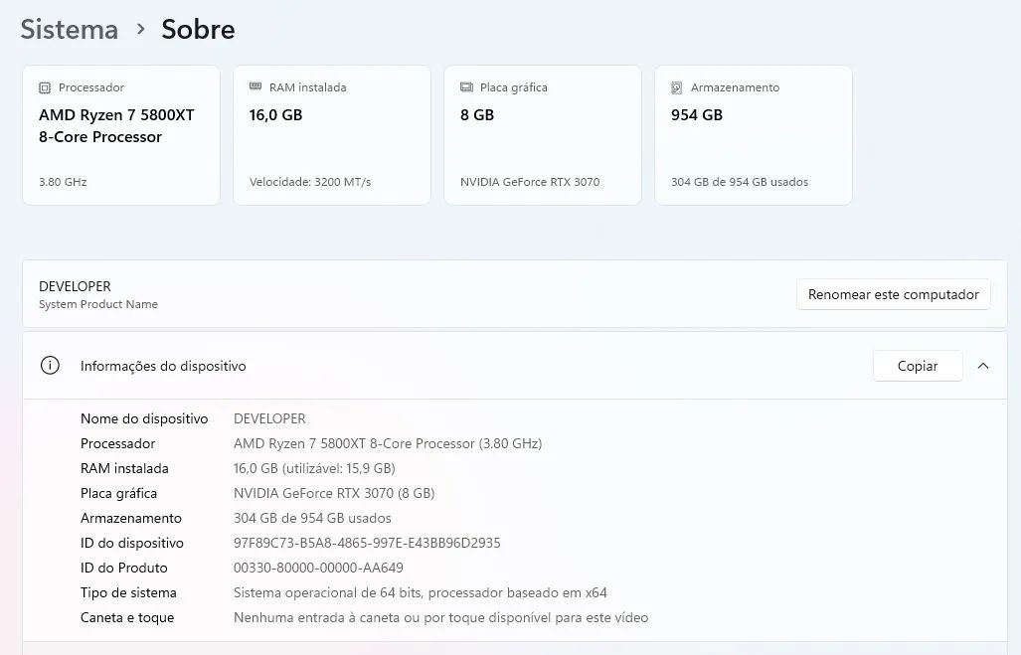
Task: Select the Caneta e toque value
Action: click(440, 617)
